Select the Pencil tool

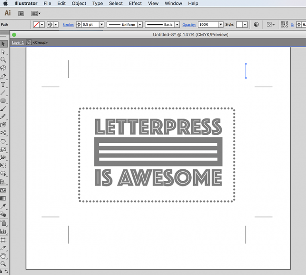(x=3, y=116)
